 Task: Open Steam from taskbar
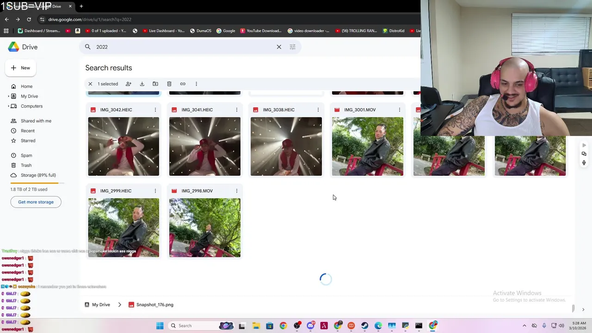364,326
